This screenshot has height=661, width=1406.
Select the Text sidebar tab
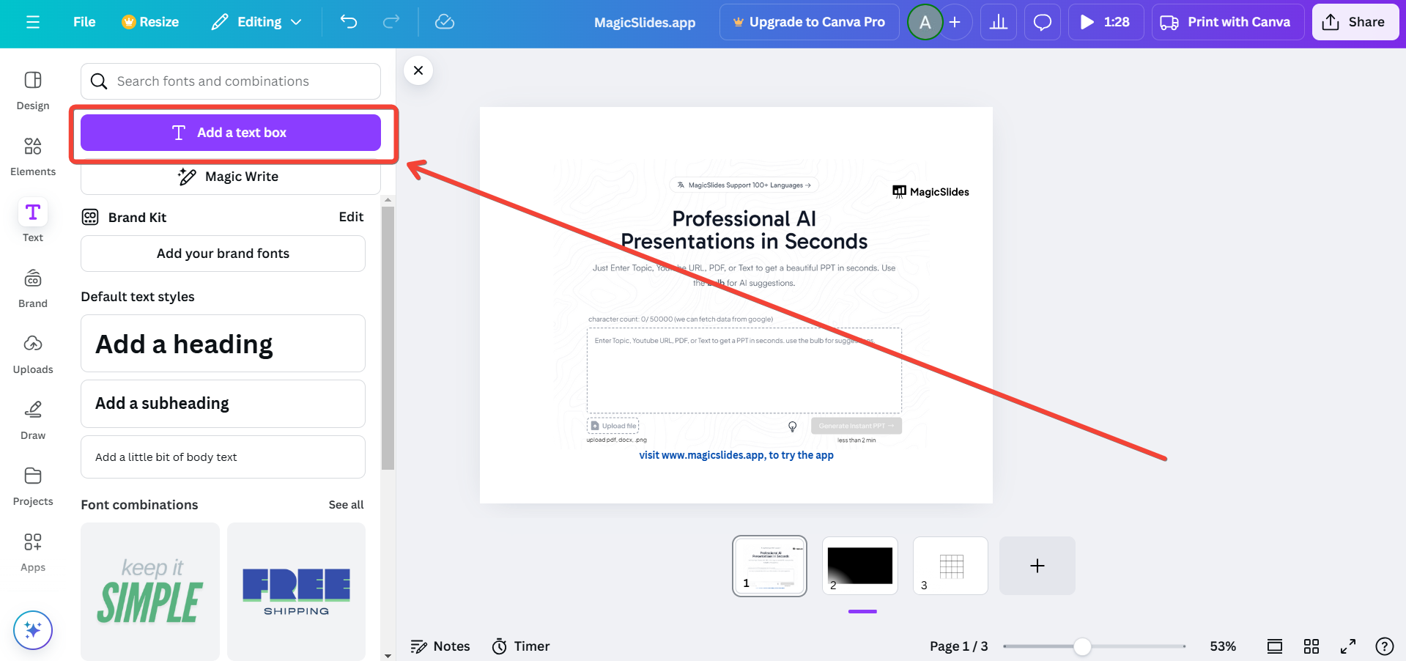33,221
